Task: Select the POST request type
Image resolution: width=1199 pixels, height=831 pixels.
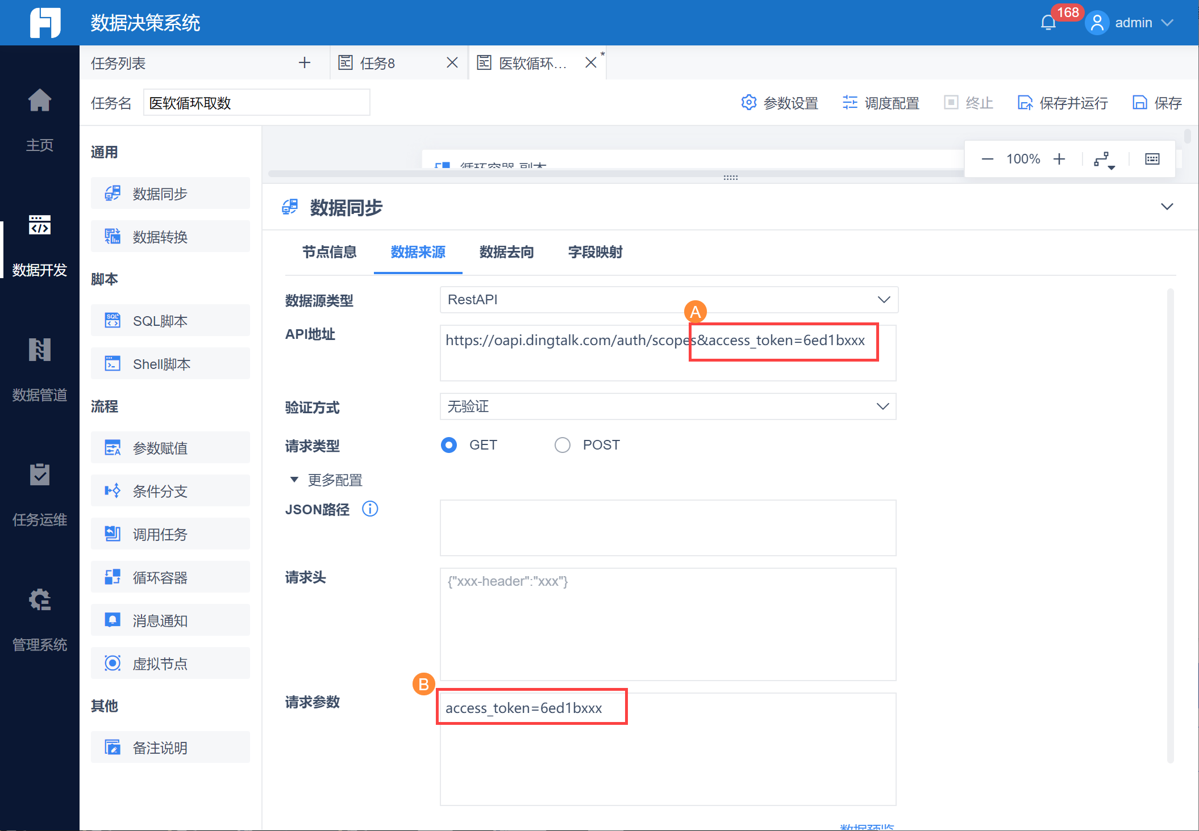Action: coord(563,445)
